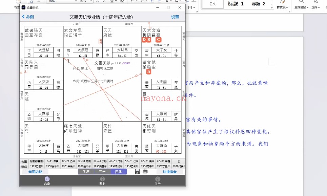Click the 流年 row header label
This screenshot has height=196, width=327.
(x=24, y=167)
